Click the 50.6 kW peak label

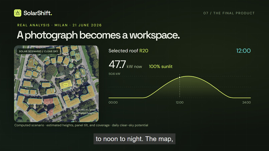pyautogui.click(x=114, y=74)
